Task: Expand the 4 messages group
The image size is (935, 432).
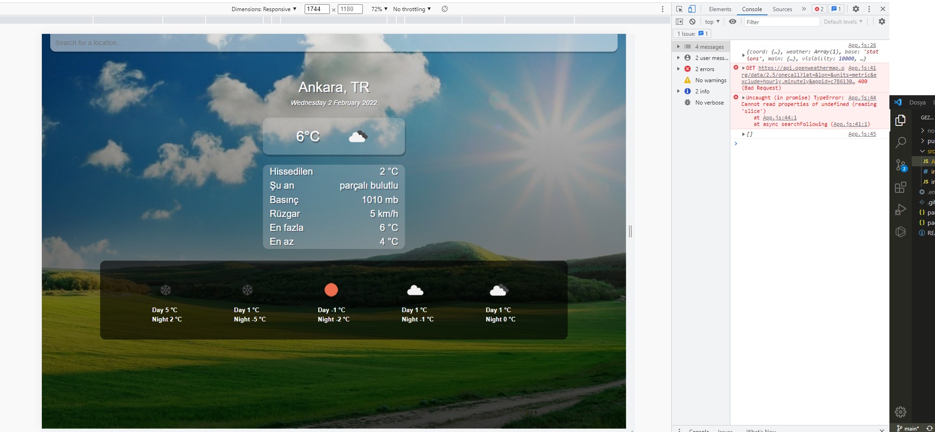Action: (678, 46)
